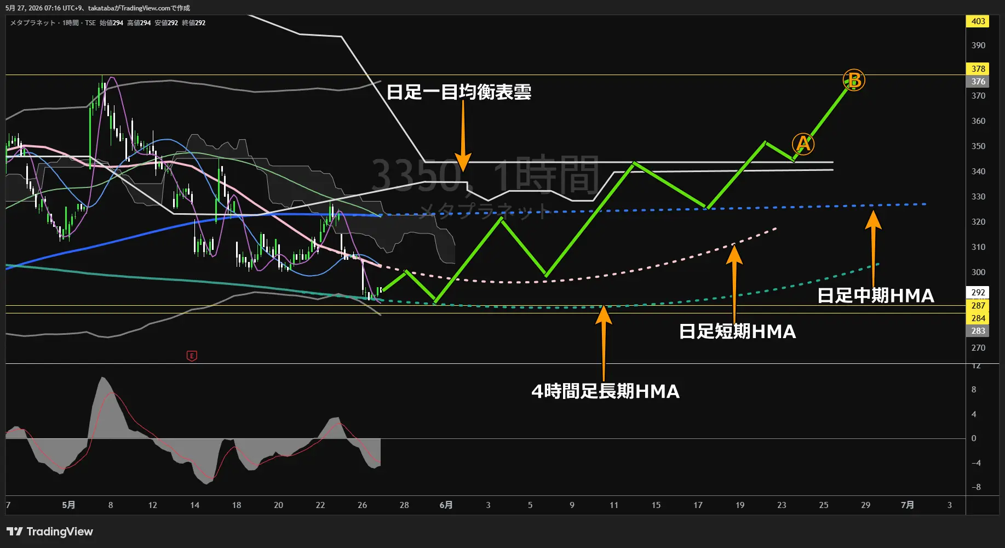Viewport: 1005px width, 548px height.
Task: Click 270 on the price scale
Action: coord(978,348)
